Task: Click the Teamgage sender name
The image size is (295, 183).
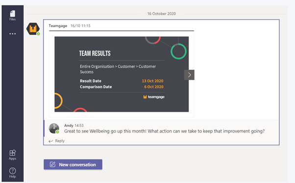Action: pyautogui.click(x=58, y=26)
